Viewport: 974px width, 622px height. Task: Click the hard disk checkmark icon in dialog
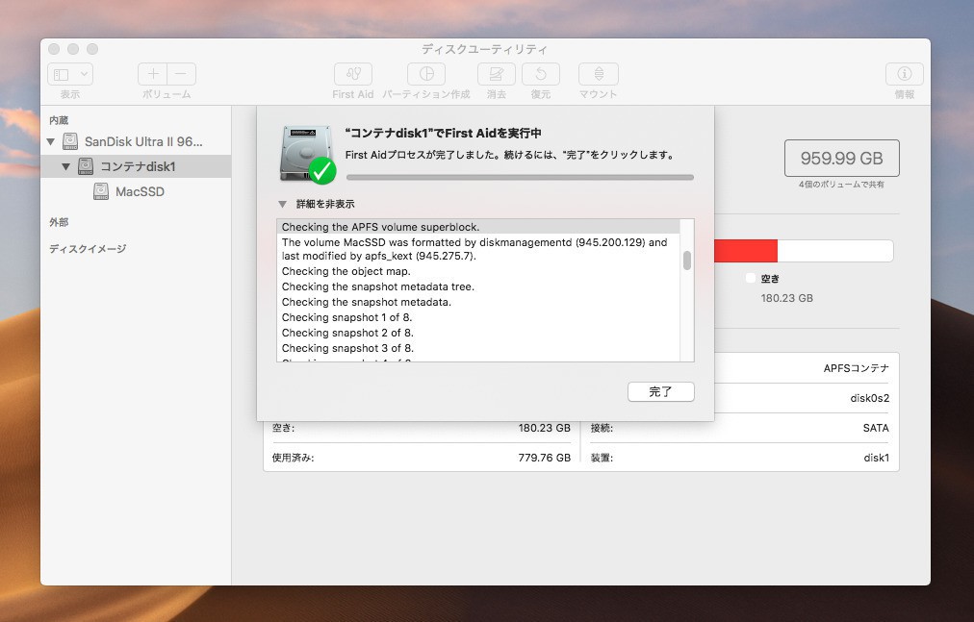(307, 154)
